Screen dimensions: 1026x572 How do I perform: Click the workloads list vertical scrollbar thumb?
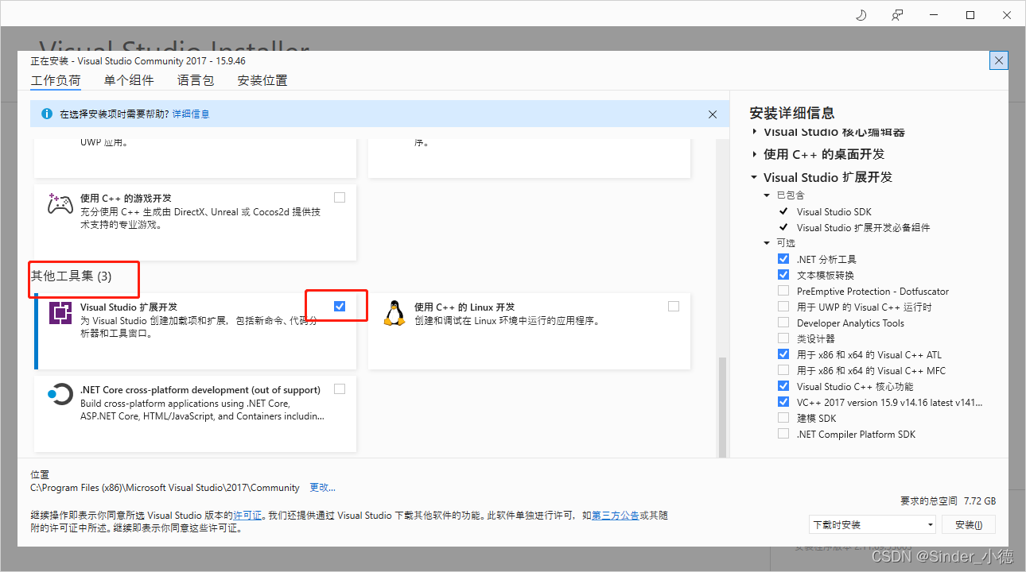pos(723,407)
